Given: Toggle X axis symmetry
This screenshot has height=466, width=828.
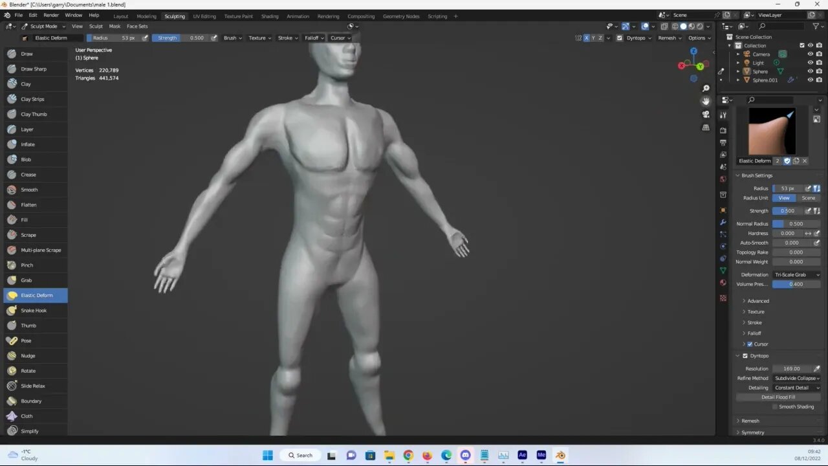Looking at the screenshot, I should 586,38.
